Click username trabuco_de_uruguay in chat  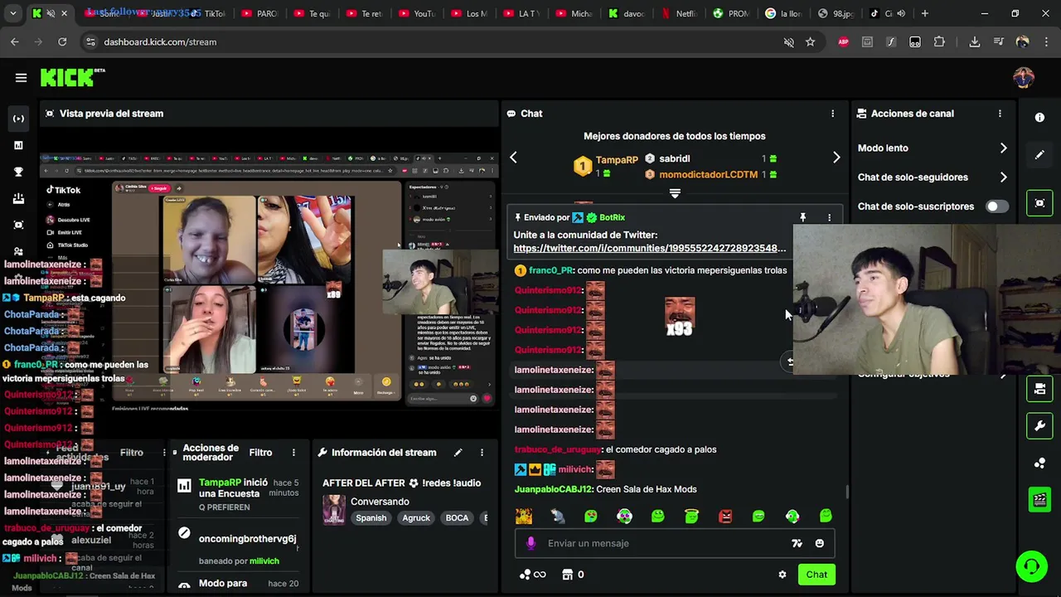557,449
